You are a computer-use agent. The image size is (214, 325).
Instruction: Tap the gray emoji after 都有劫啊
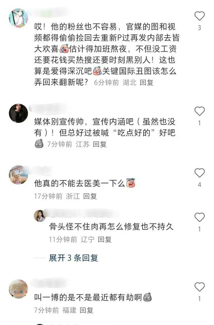pos(147,297)
